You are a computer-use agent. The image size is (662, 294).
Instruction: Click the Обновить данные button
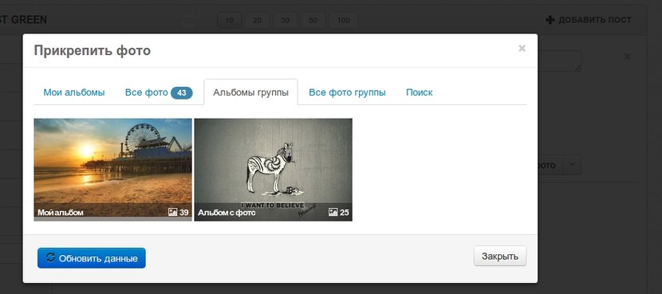point(92,258)
